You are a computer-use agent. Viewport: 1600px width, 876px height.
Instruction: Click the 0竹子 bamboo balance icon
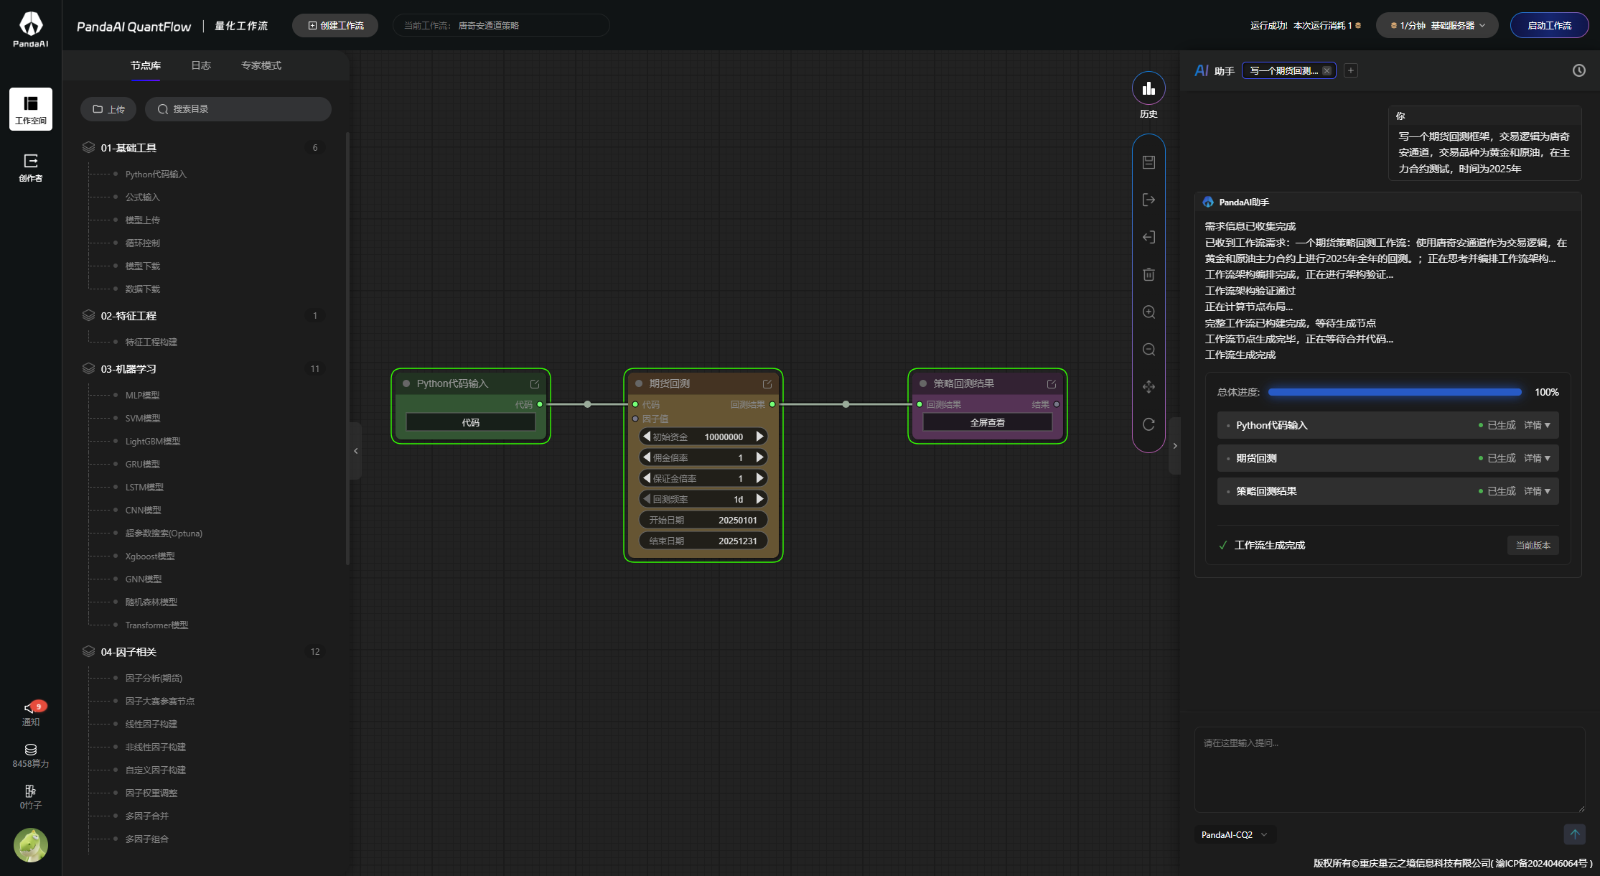click(31, 796)
